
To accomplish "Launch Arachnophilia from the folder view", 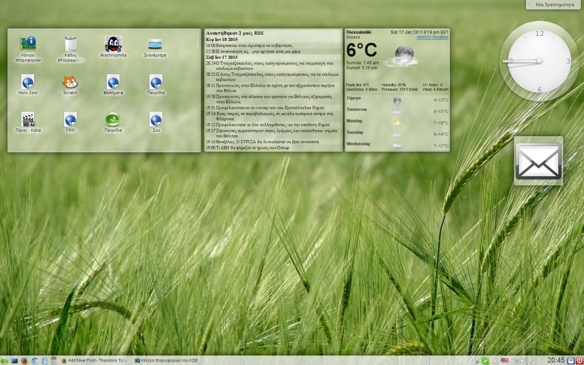I will [113, 47].
